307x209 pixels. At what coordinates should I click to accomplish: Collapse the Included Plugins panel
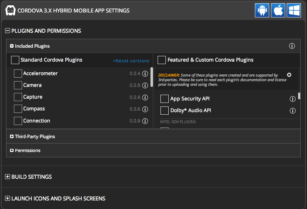point(12,46)
